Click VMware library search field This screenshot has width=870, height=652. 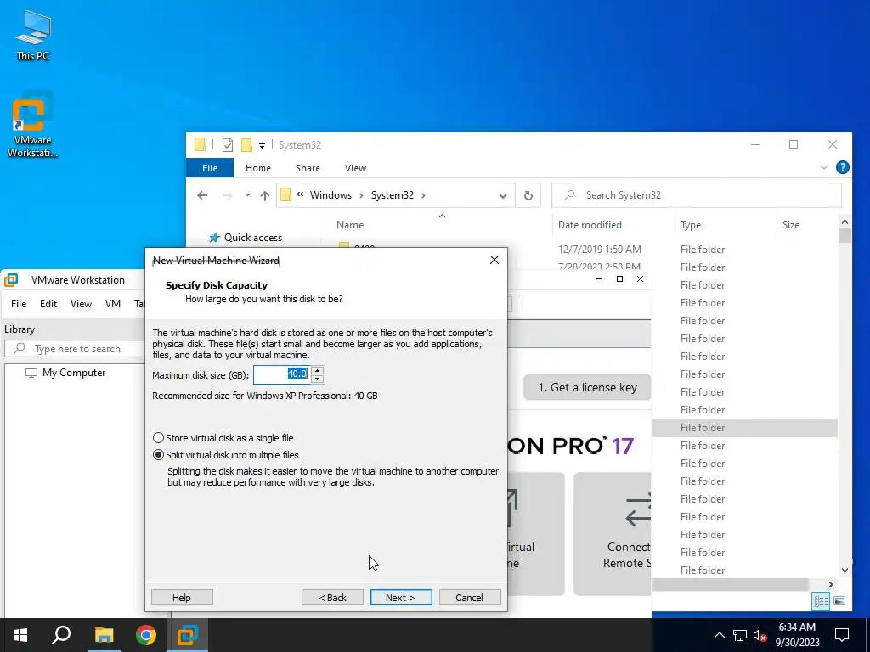pos(75,349)
